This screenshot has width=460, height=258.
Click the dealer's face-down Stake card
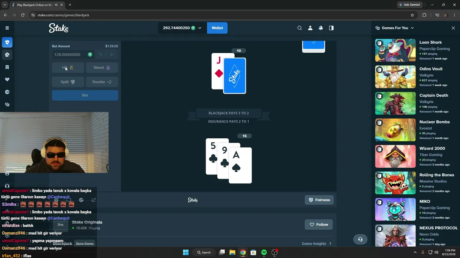[x=235, y=76]
